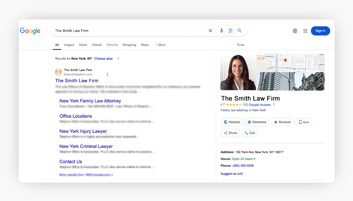The width and height of the screenshot is (353, 201).
Task: Click the 4.7 star rating
Action: (x=231, y=105)
